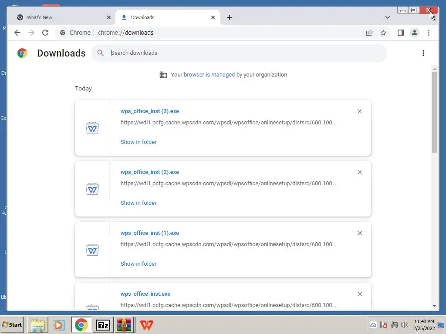Open the Chrome profile avatar
The height and width of the screenshot is (334, 446).
tap(415, 33)
